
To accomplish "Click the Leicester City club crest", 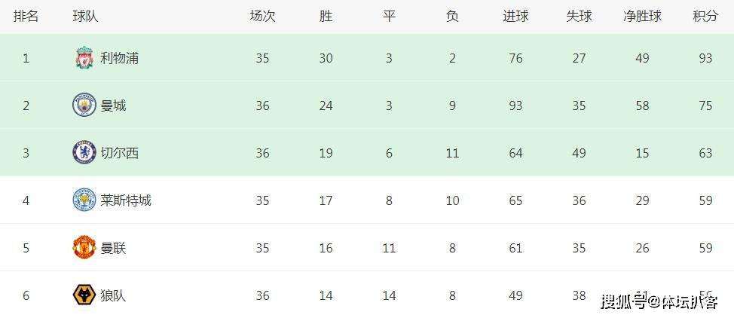I will (84, 200).
